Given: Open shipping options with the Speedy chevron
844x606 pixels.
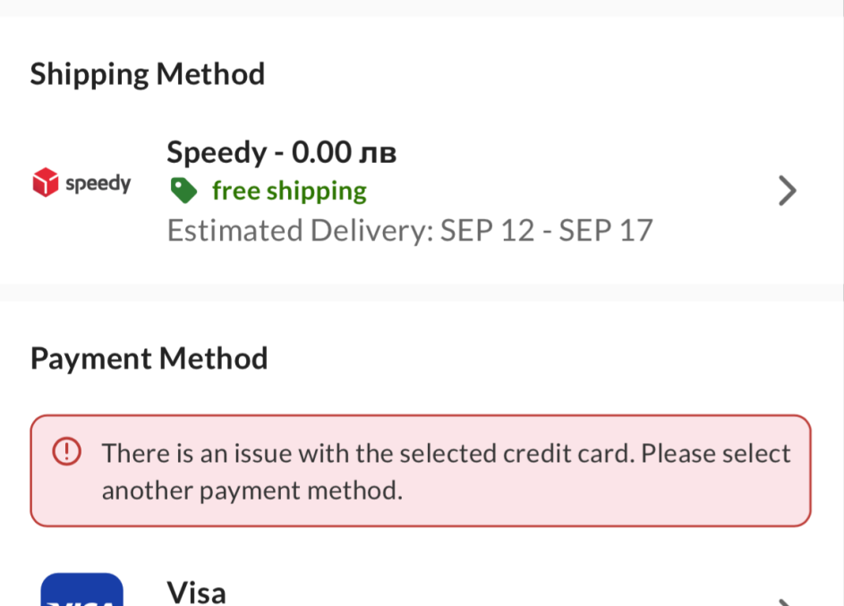Looking at the screenshot, I should point(786,191).
